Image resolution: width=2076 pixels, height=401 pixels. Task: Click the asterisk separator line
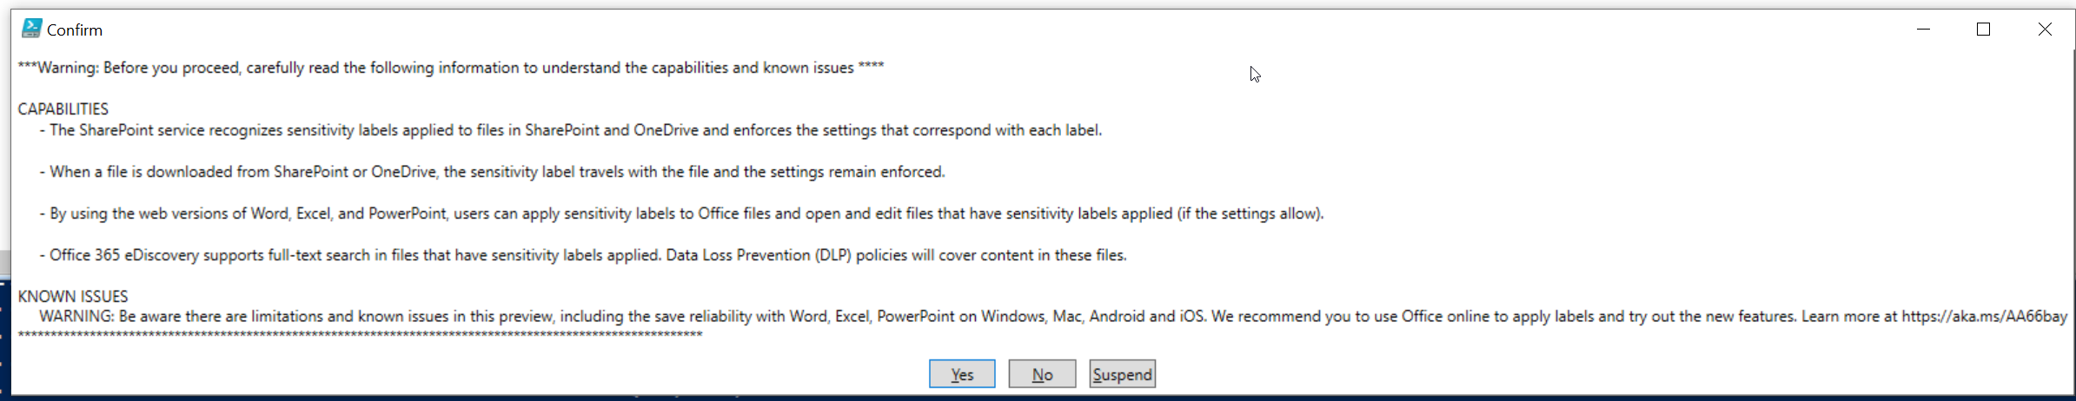(x=360, y=335)
